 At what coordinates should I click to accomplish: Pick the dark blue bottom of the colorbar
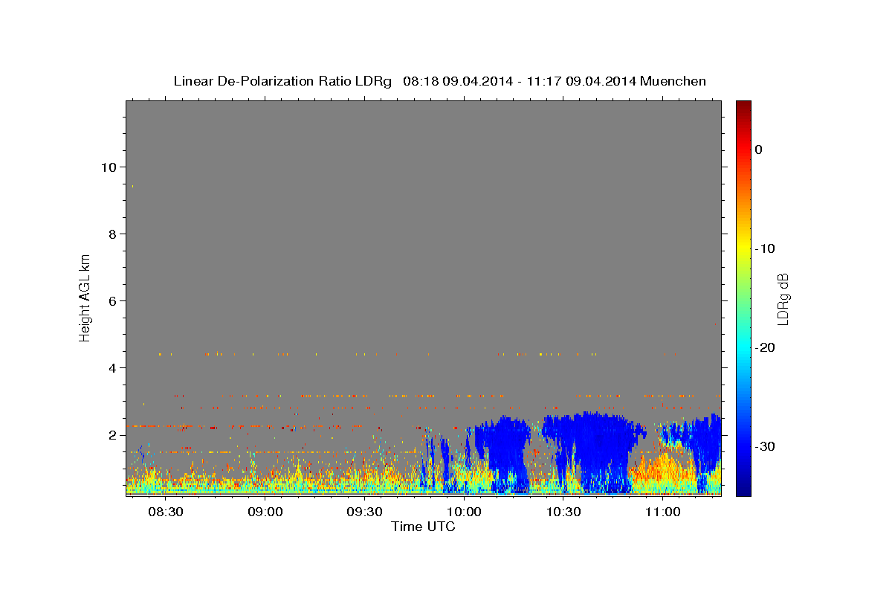tap(743, 491)
